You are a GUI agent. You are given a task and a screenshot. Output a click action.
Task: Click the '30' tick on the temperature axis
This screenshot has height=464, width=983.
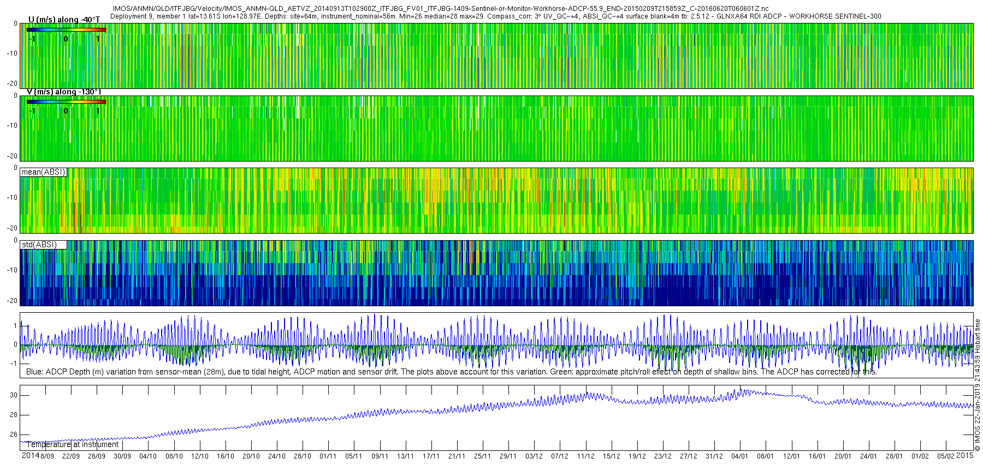(x=14, y=395)
